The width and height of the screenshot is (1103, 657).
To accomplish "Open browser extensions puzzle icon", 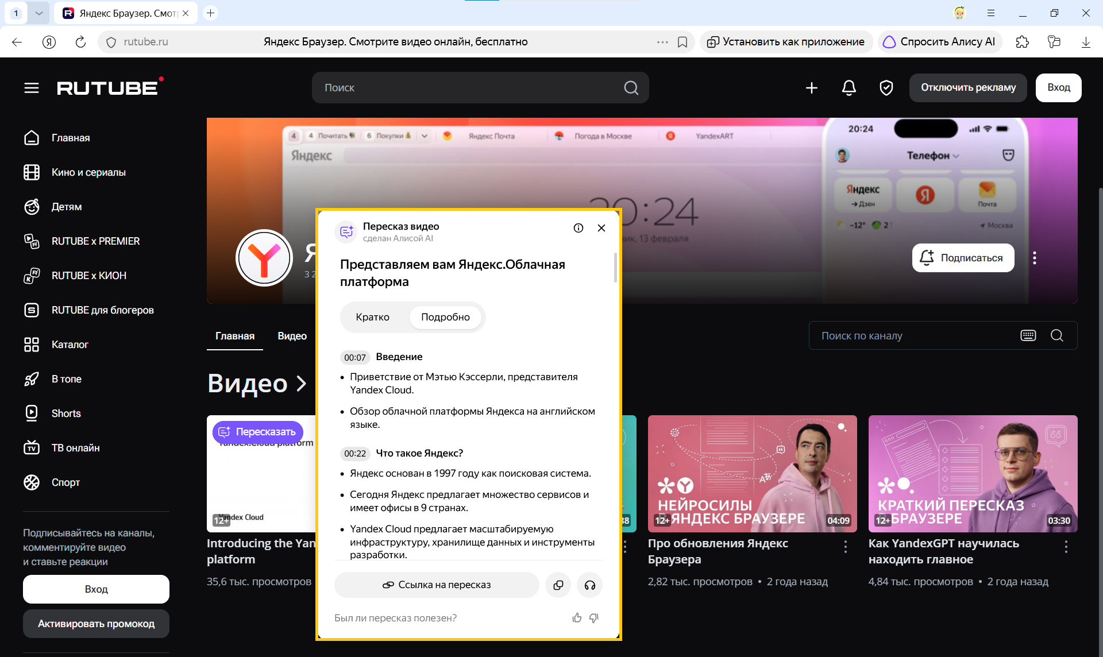I will (1023, 42).
